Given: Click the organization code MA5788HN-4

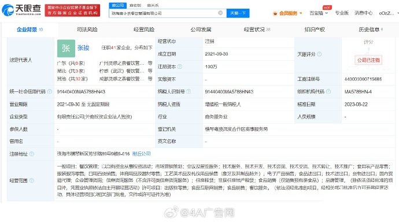Looking at the screenshot, I should click(358, 91).
